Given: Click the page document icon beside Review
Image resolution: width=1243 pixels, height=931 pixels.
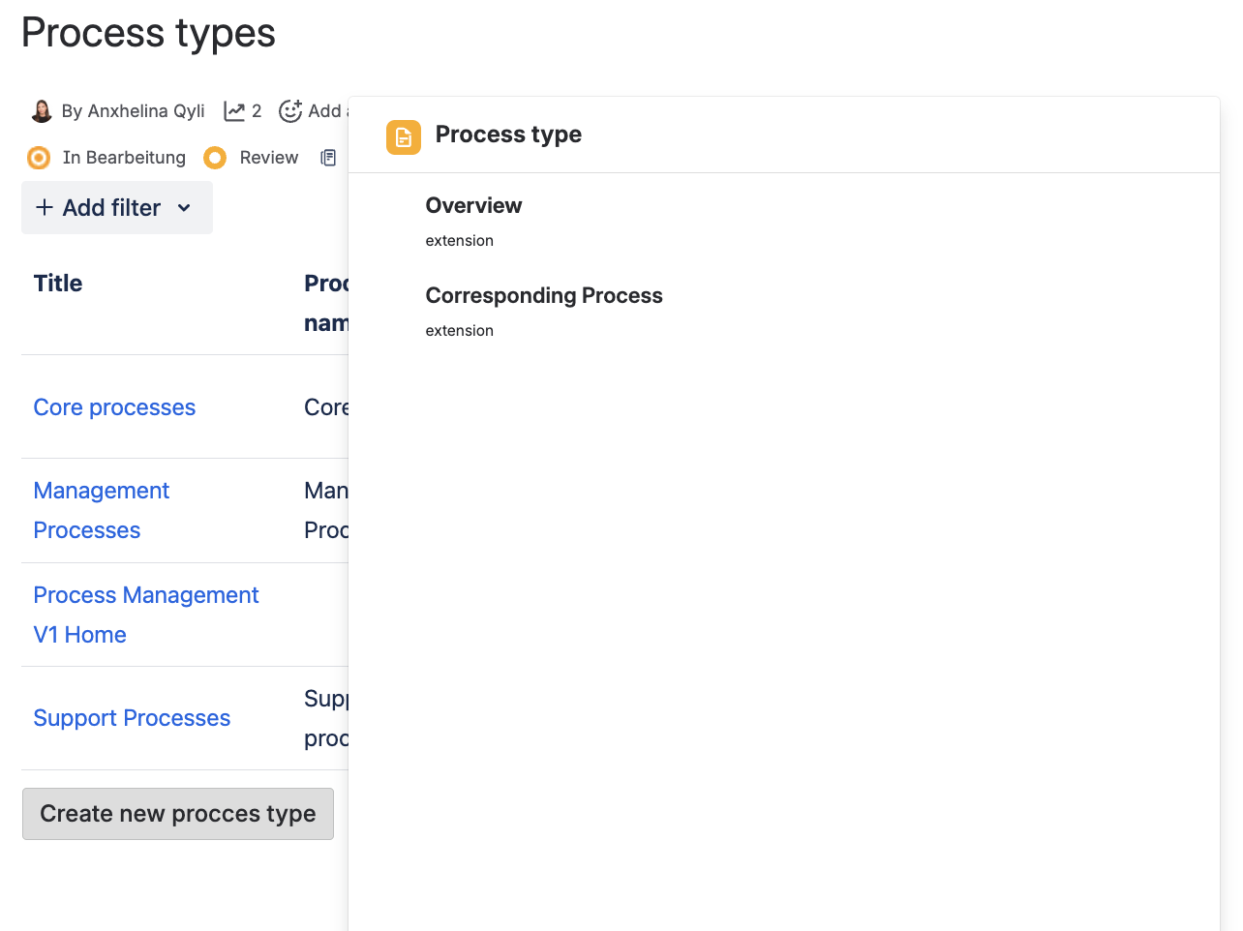Looking at the screenshot, I should (328, 158).
